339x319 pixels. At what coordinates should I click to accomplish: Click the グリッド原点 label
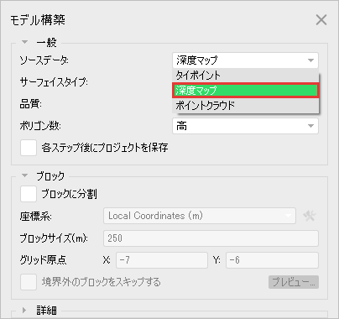click(x=43, y=260)
